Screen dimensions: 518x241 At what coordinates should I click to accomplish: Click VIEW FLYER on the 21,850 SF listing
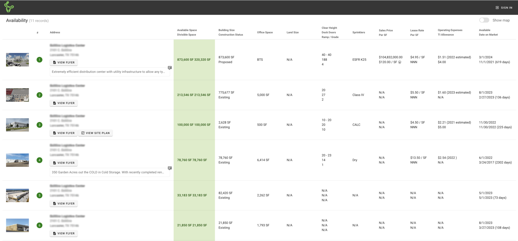point(63,233)
